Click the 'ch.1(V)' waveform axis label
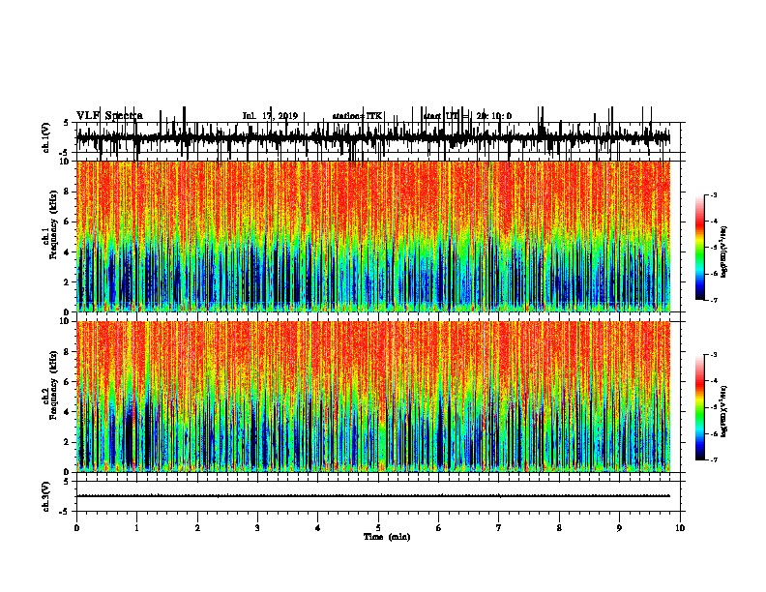Image resolution: width=766 pixels, height=592 pixels. pyautogui.click(x=46, y=137)
